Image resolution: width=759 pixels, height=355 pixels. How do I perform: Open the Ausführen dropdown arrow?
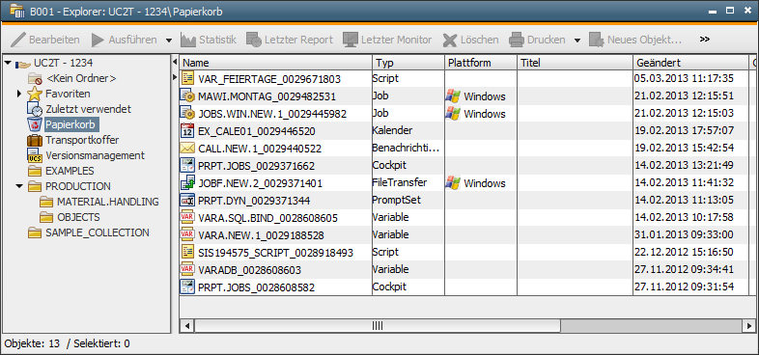168,41
